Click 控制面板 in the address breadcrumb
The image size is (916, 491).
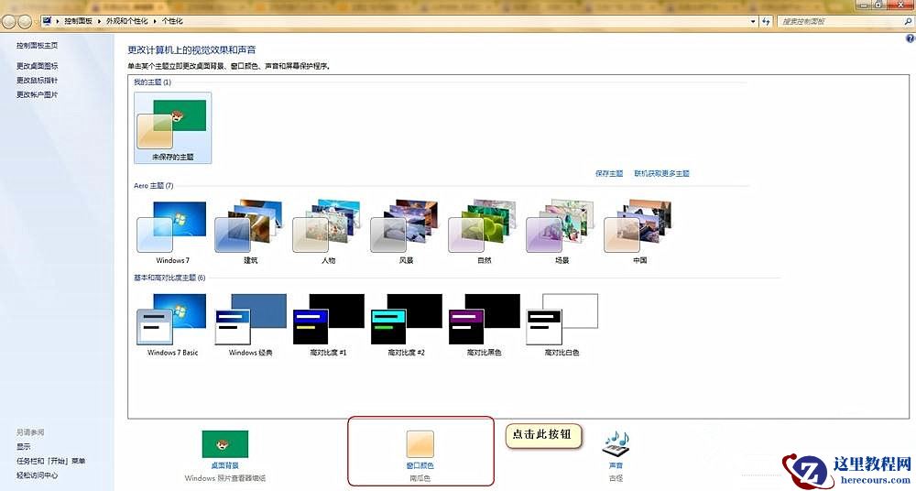[x=78, y=21]
